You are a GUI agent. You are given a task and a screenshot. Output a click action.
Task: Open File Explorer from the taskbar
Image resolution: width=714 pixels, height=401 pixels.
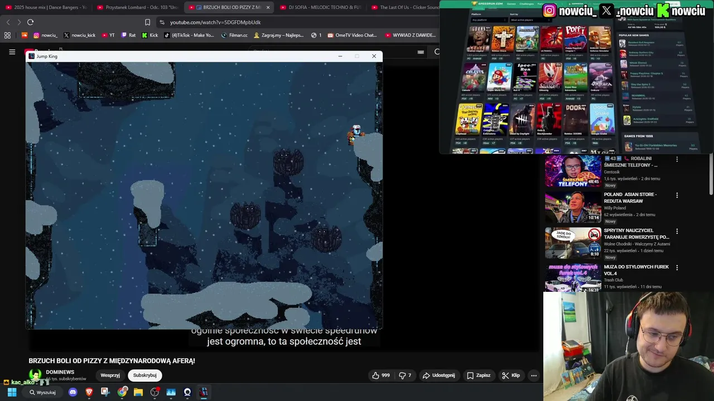pyautogui.click(x=138, y=392)
